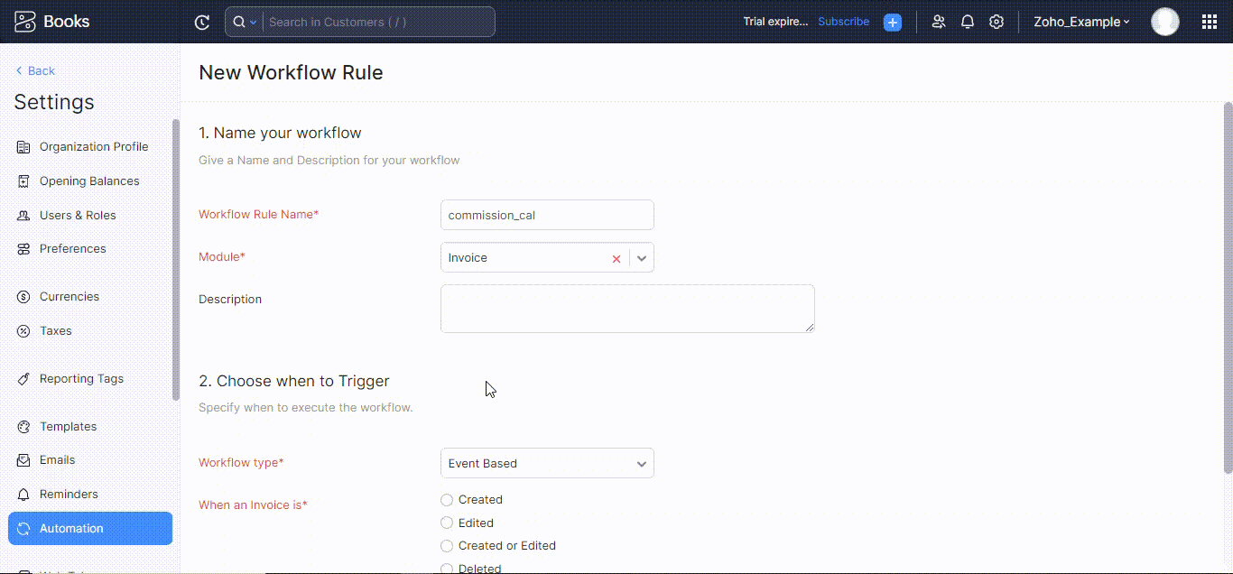Expand the Module dropdown
Viewport: 1233px width, 574px height.
pos(642,257)
